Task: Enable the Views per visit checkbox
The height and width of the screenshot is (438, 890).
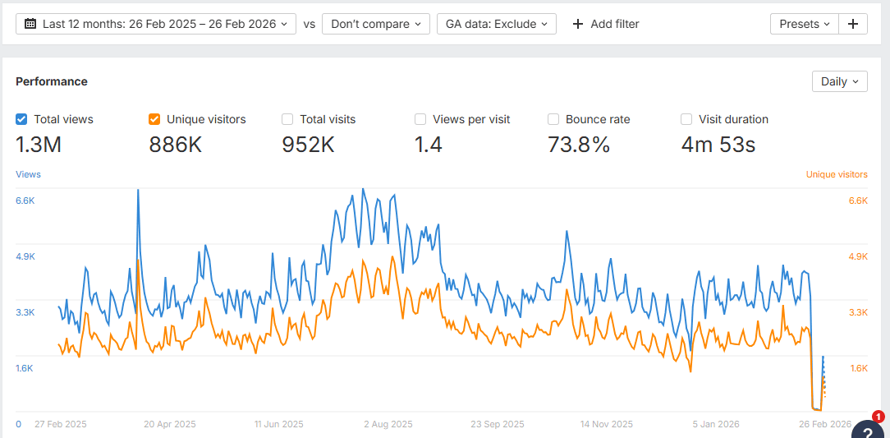Action: (x=420, y=119)
